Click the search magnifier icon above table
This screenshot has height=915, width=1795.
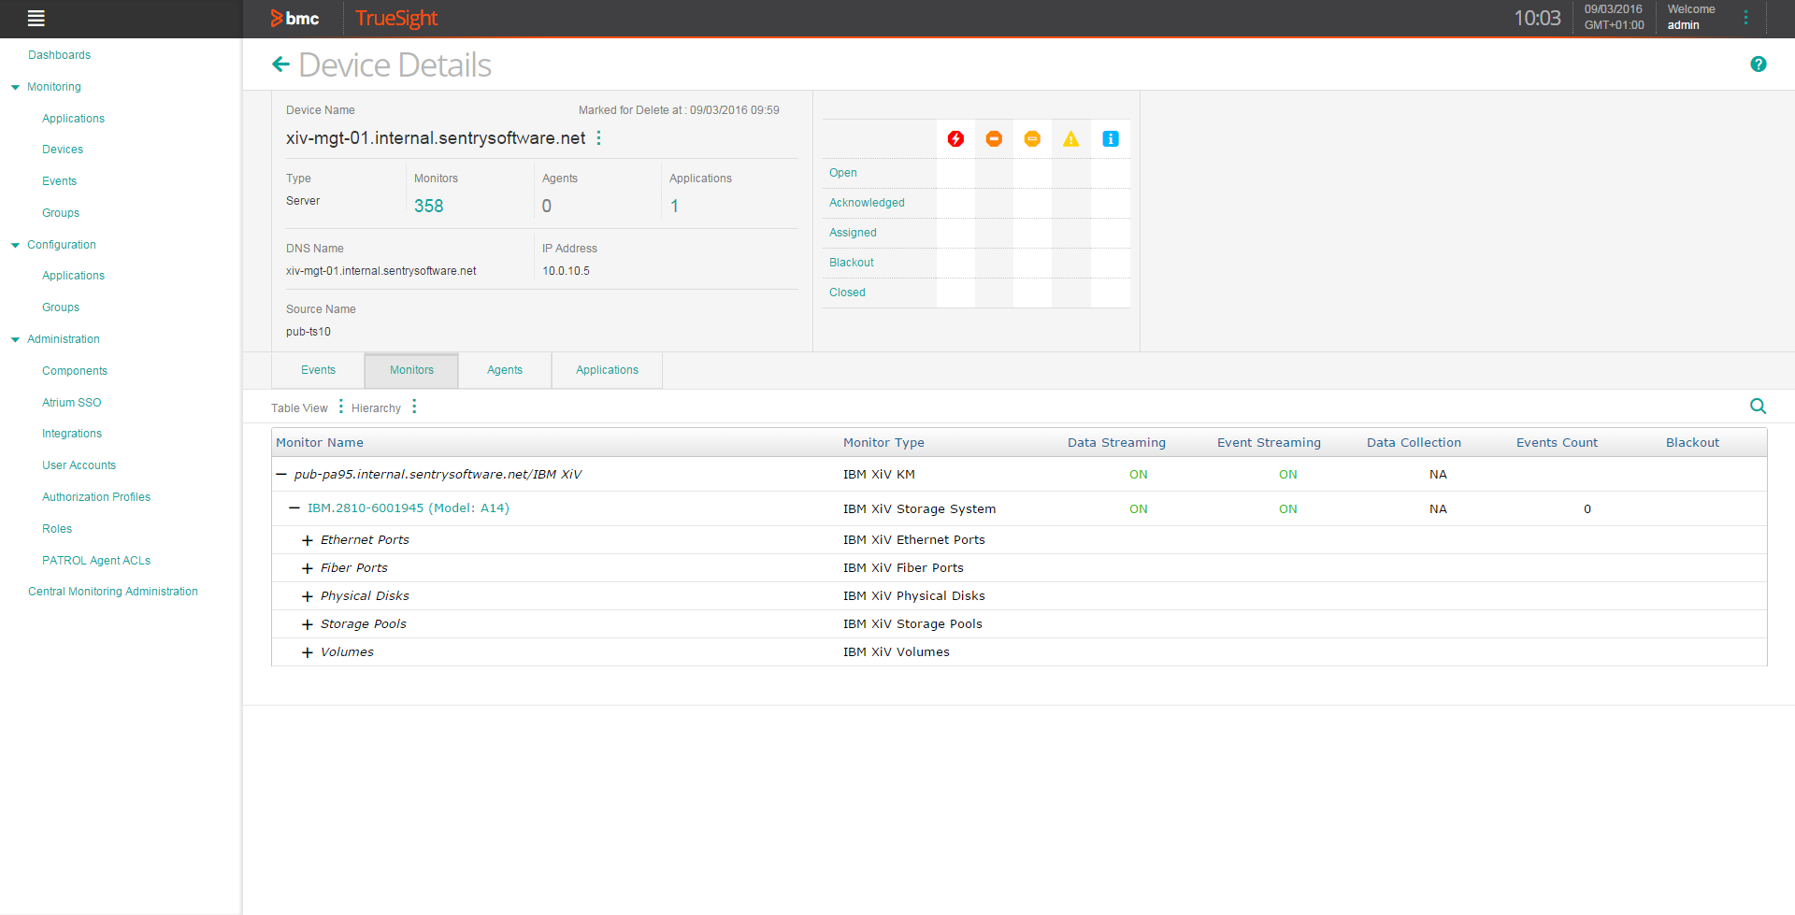point(1758,406)
